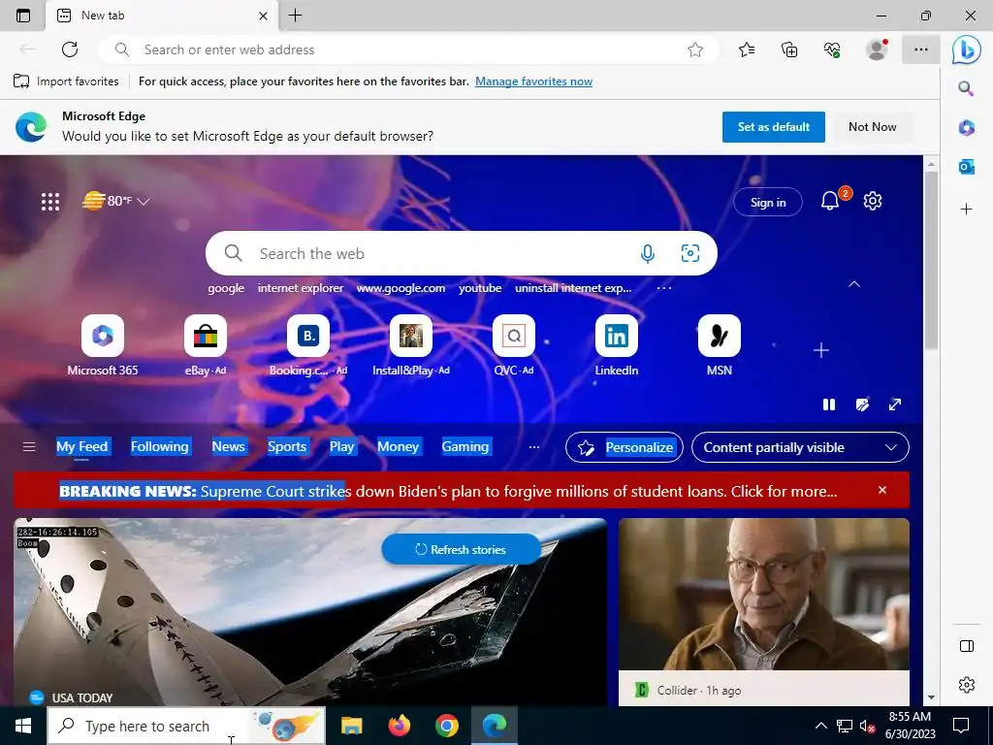The height and width of the screenshot is (745, 993).
Task: Open the apps grid launcher
Action: pyautogui.click(x=50, y=202)
